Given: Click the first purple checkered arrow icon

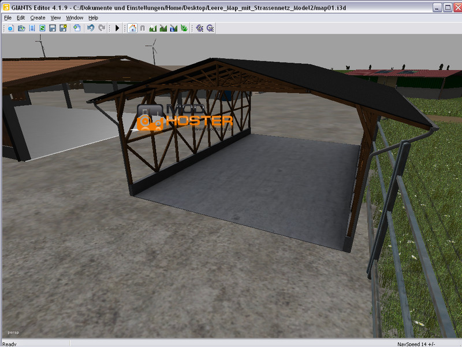Looking at the screenshot, I should (200, 28).
